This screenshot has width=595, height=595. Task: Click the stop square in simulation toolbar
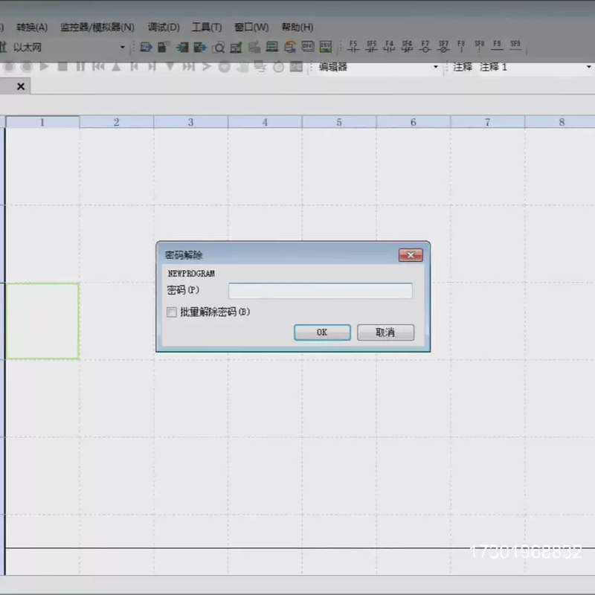coord(62,67)
